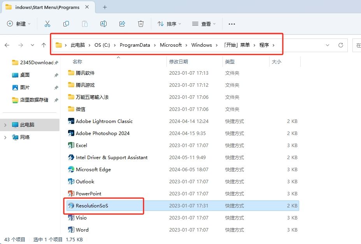This screenshot has width=361, height=244.
Task: Click 此电脑 in the address path
Action: click(x=77, y=45)
